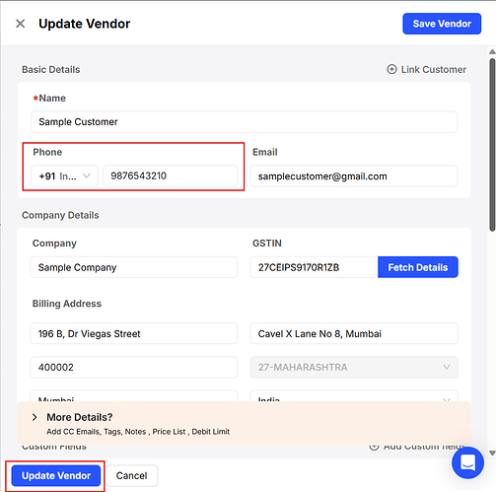Image resolution: width=496 pixels, height=492 pixels.
Task: Close the Update Vendor panel with the X icon
Action: (x=21, y=24)
